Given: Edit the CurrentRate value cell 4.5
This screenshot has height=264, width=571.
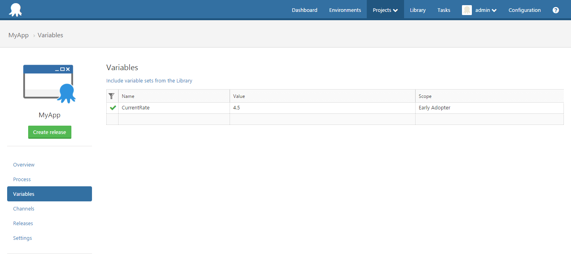Looking at the screenshot, I should point(322,108).
